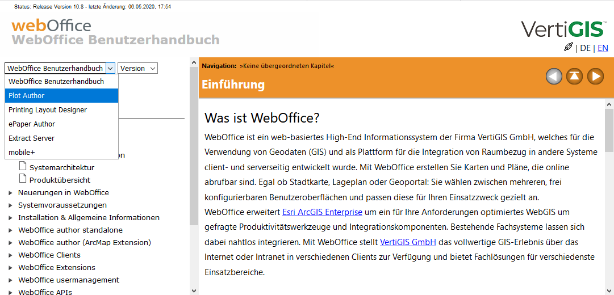614x295 pixels.
Task: Choose Printing Layout Designer option
Action: [61, 110]
